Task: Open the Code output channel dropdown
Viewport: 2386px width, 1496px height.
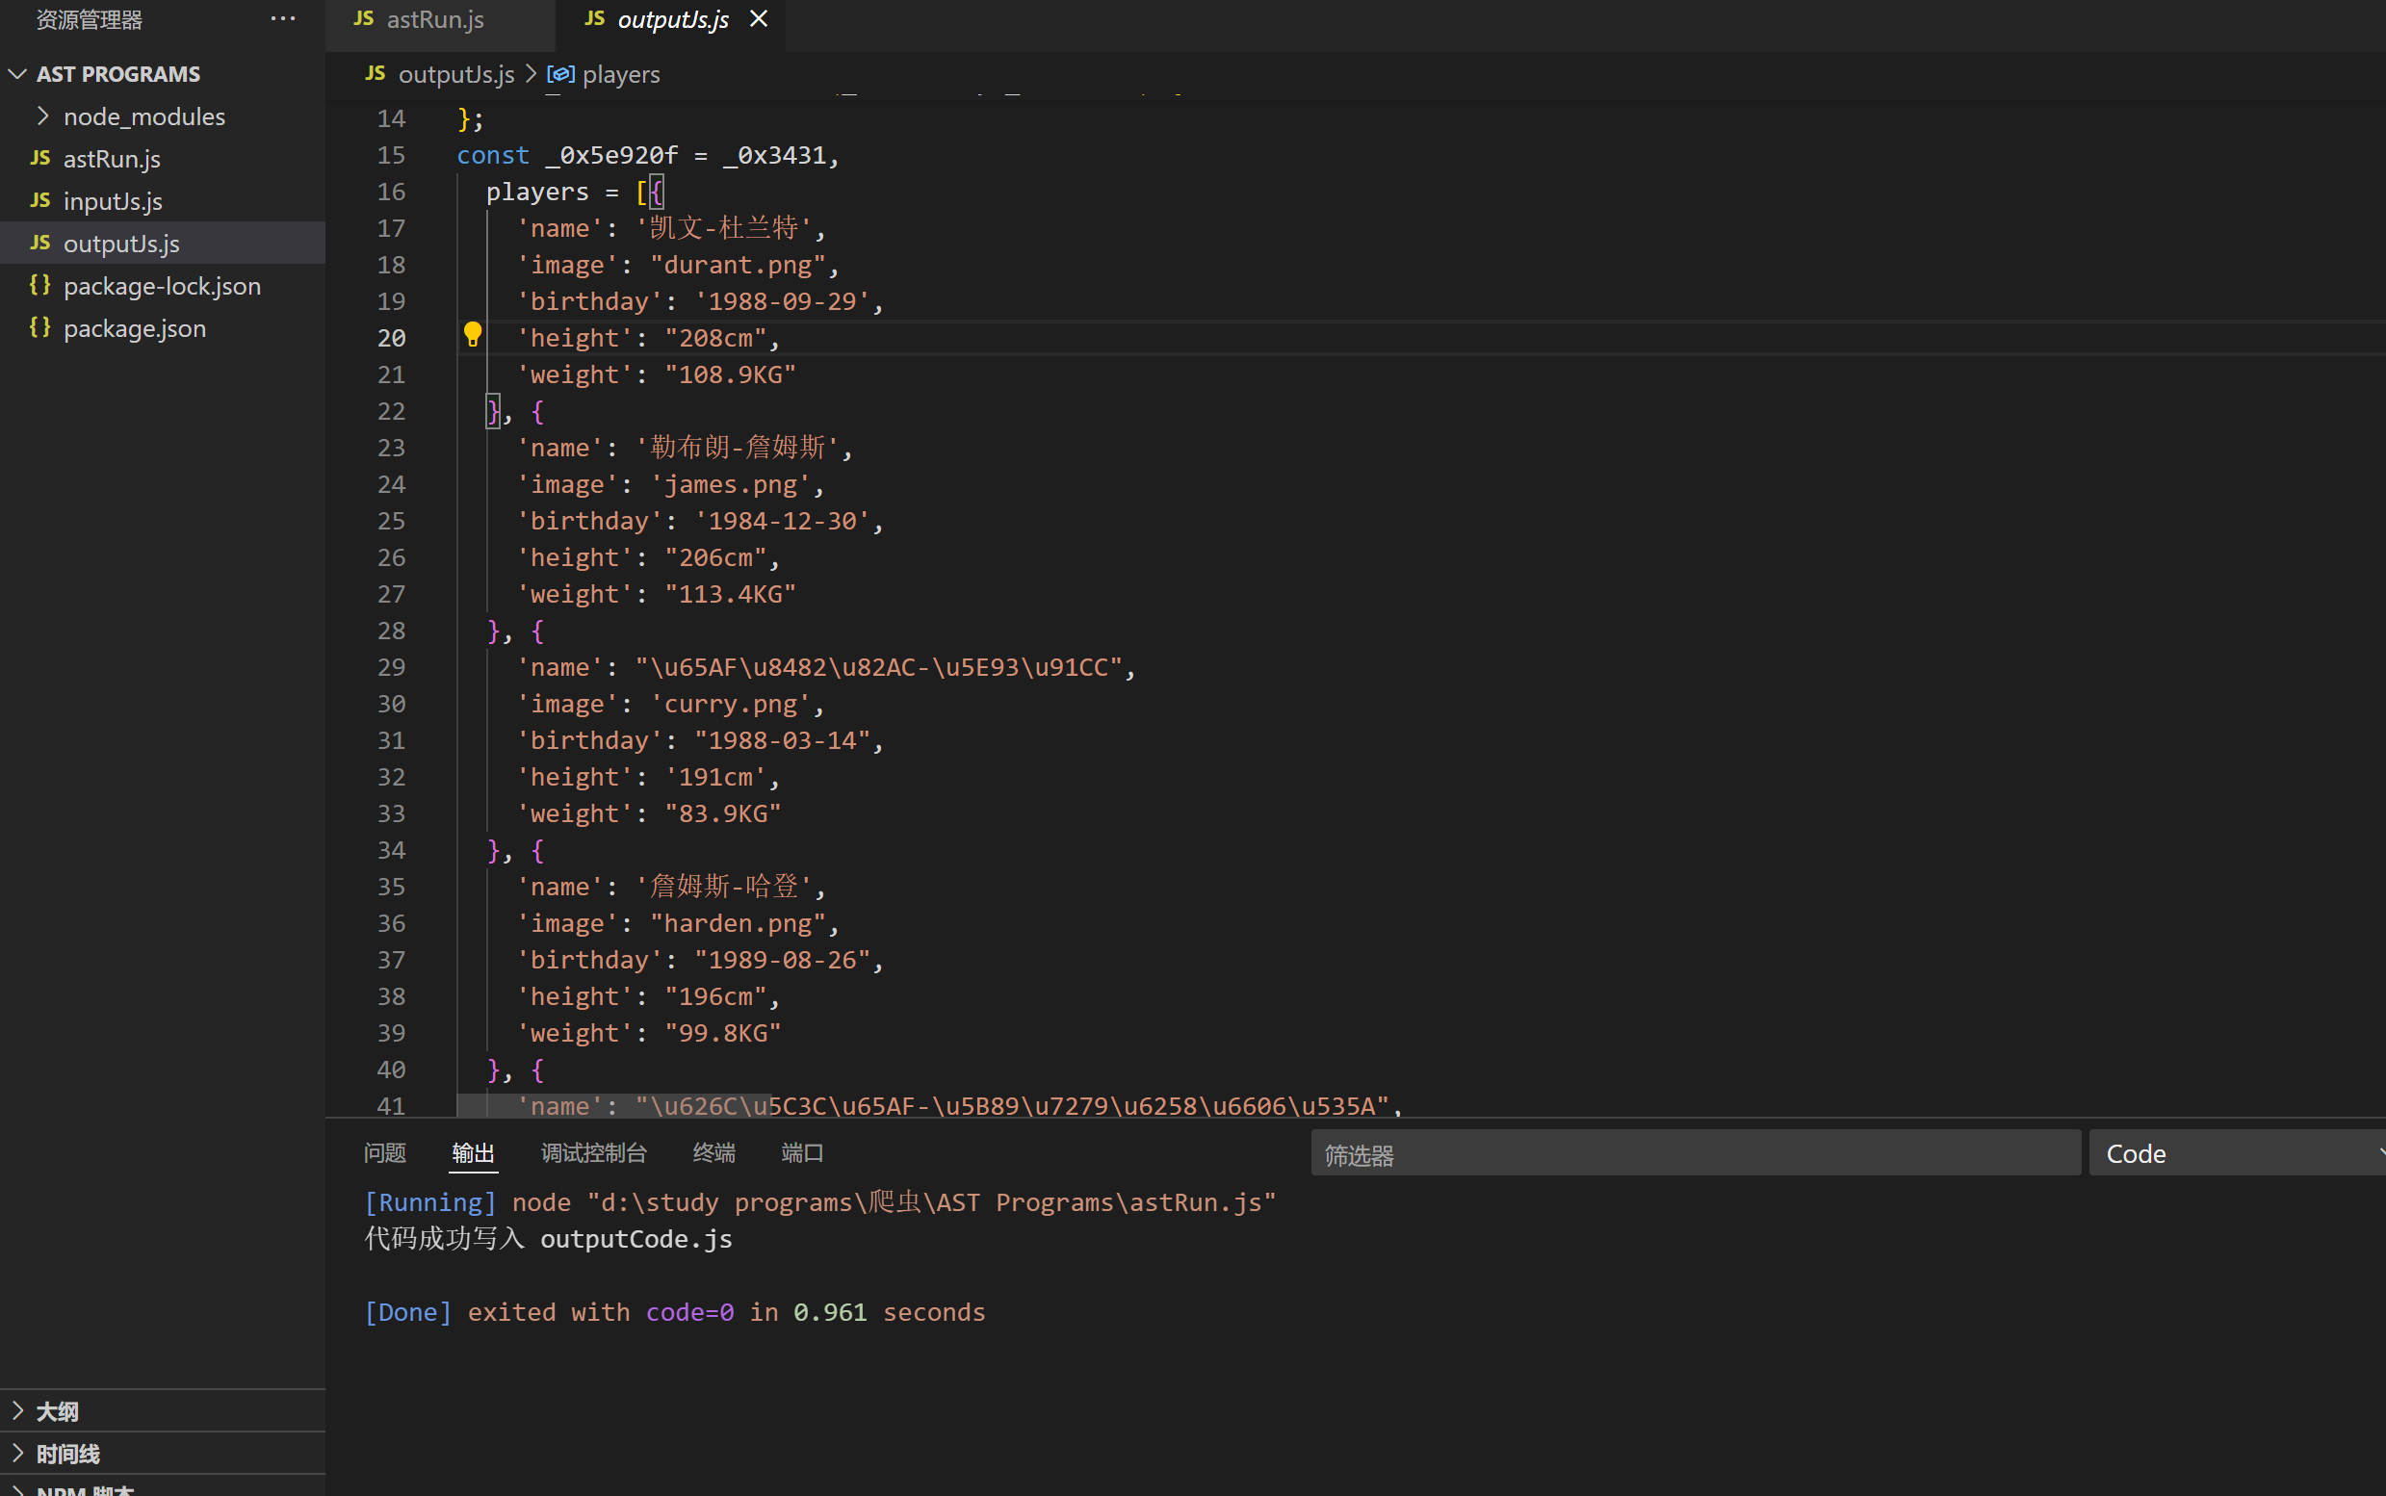Action: tap(2237, 1153)
